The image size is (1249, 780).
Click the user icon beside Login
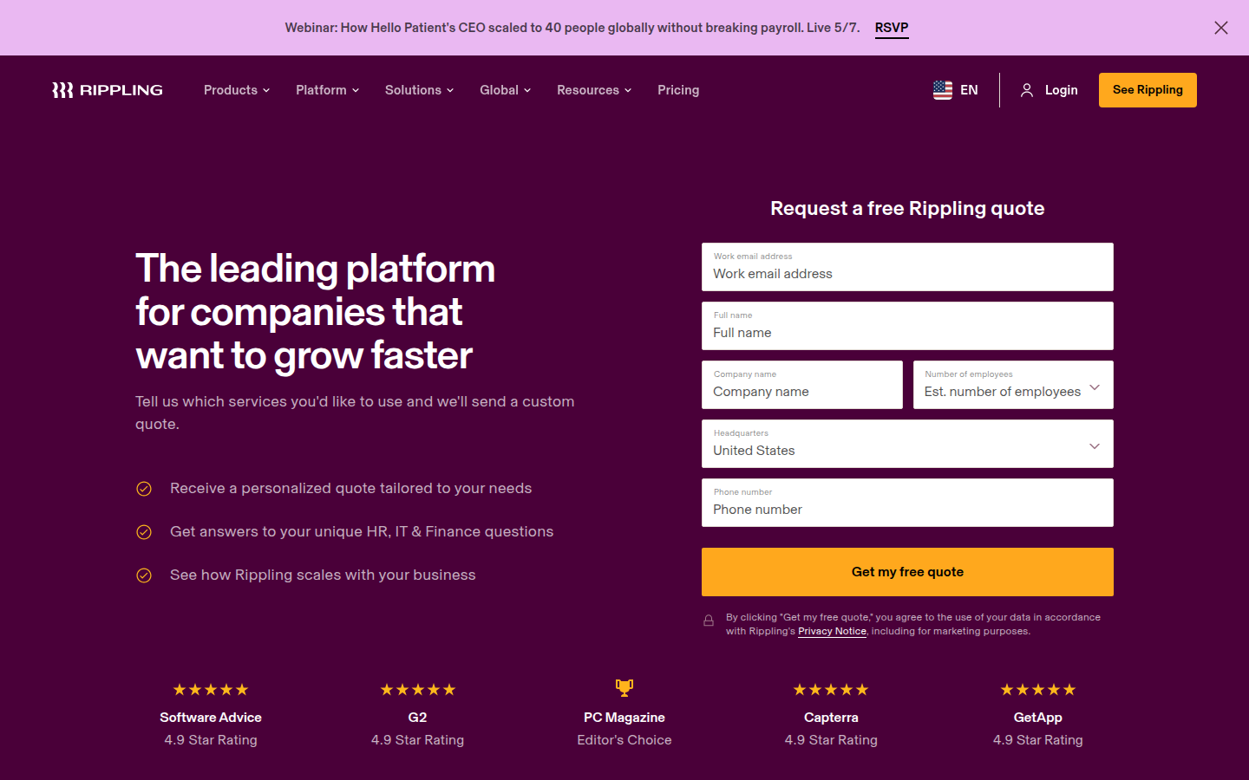click(x=1027, y=90)
